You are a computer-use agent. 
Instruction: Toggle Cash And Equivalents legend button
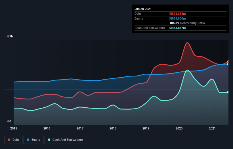pos(65,140)
